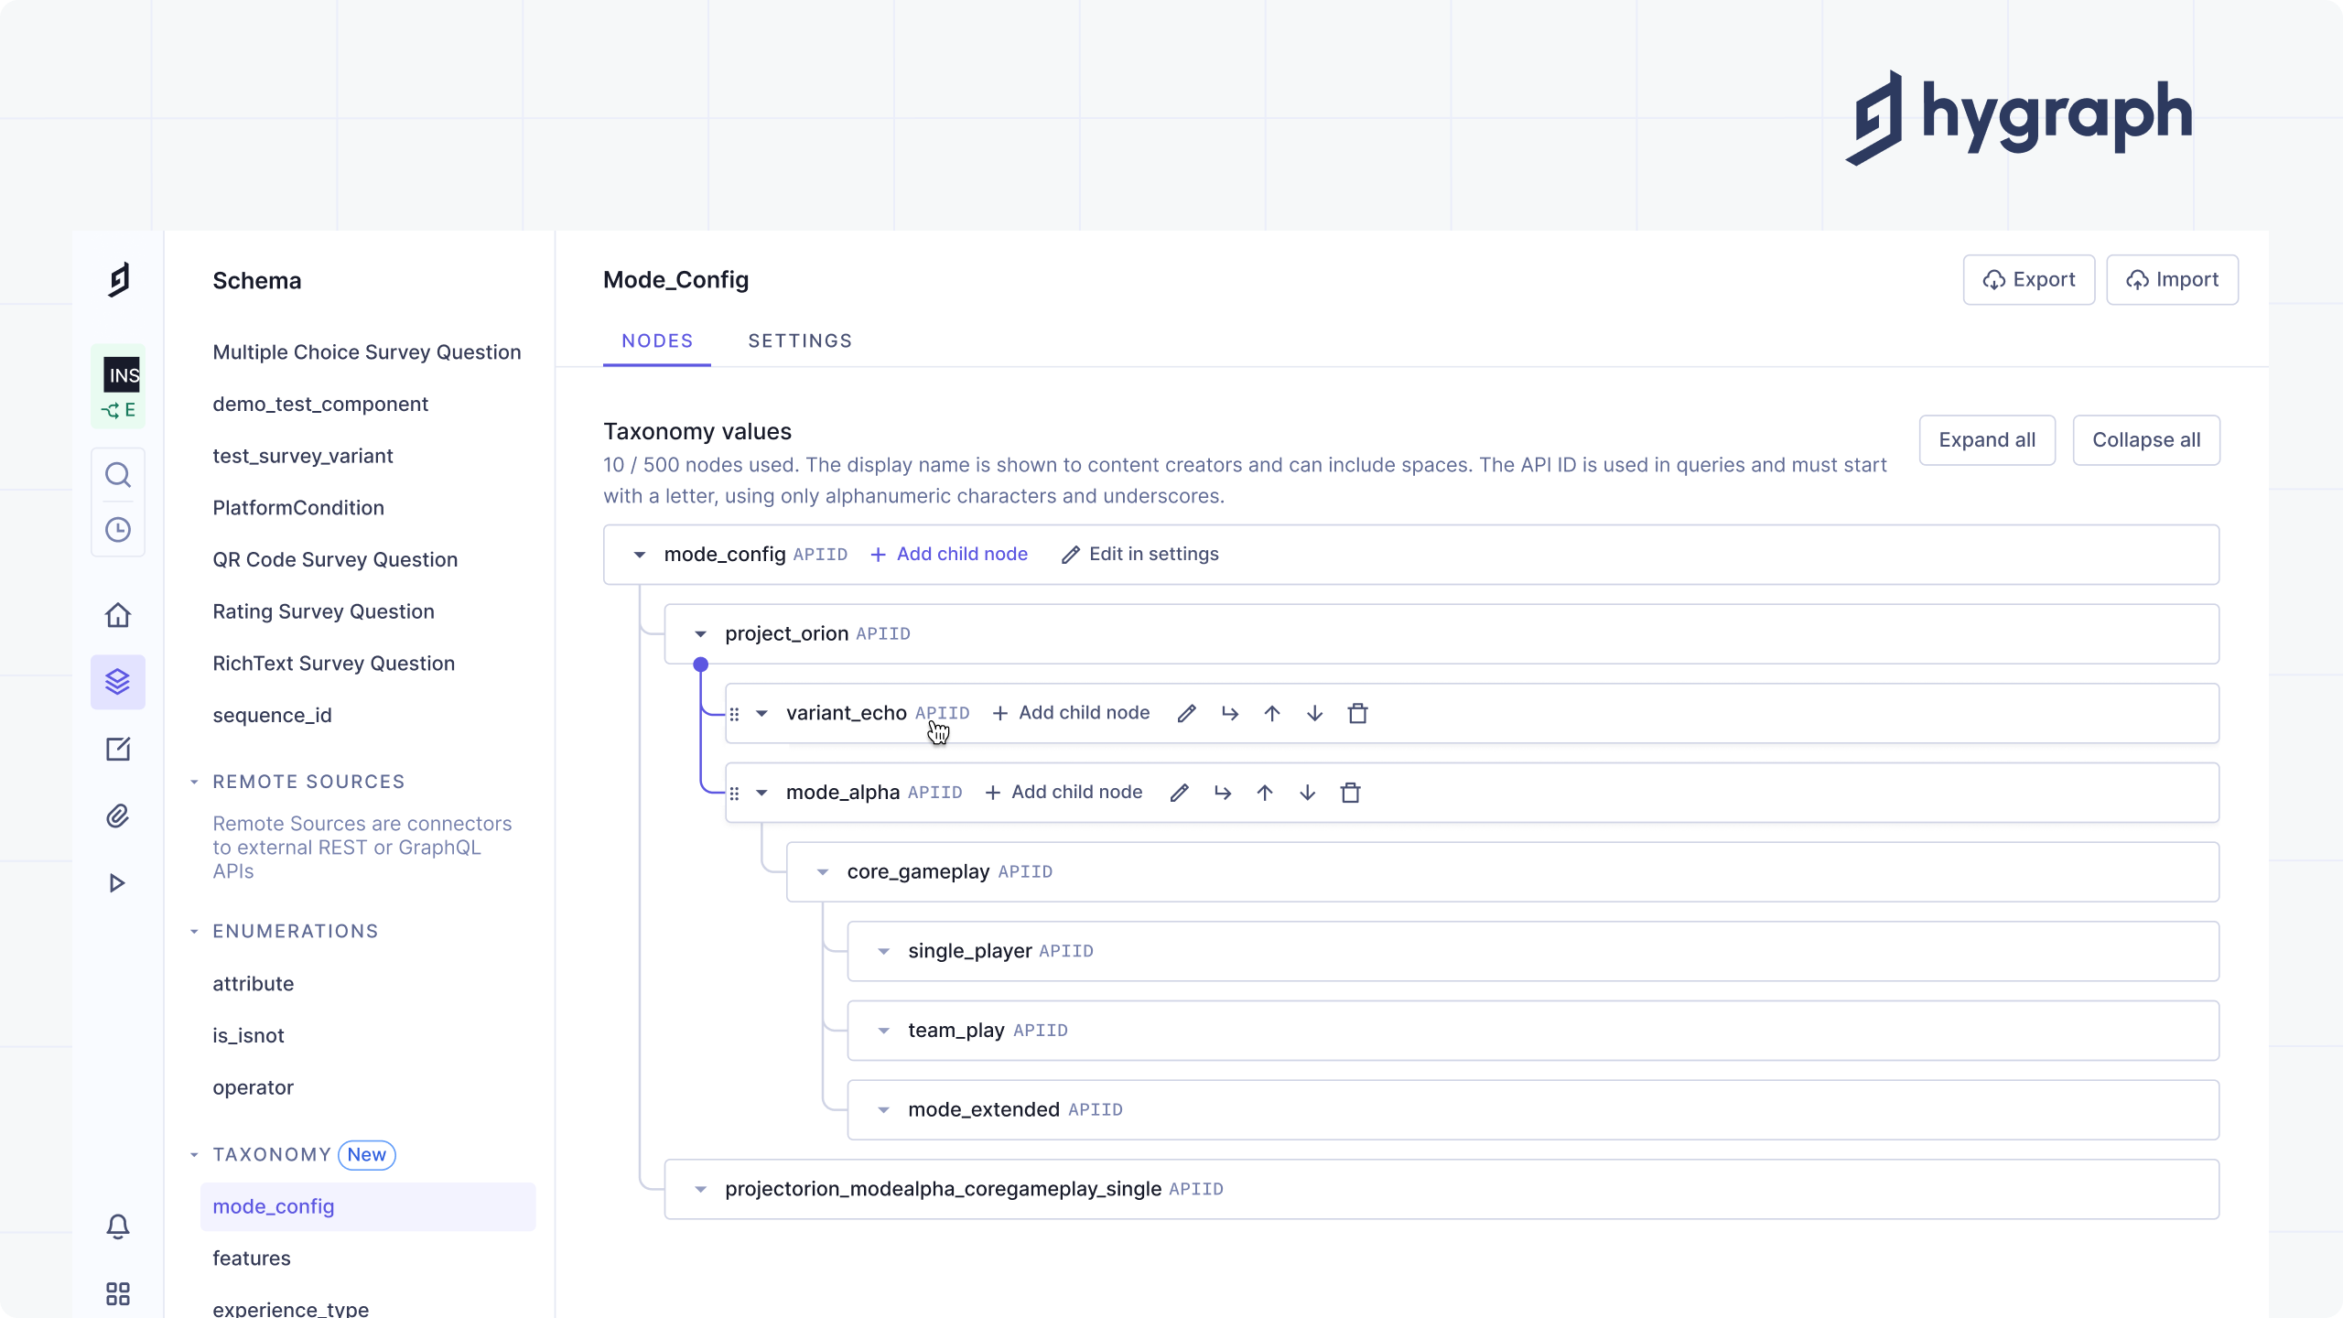This screenshot has width=2343, height=1318.
Task: Collapse the project_orion node
Action: (700, 634)
